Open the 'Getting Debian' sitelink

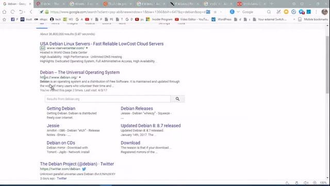coord(61,109)
